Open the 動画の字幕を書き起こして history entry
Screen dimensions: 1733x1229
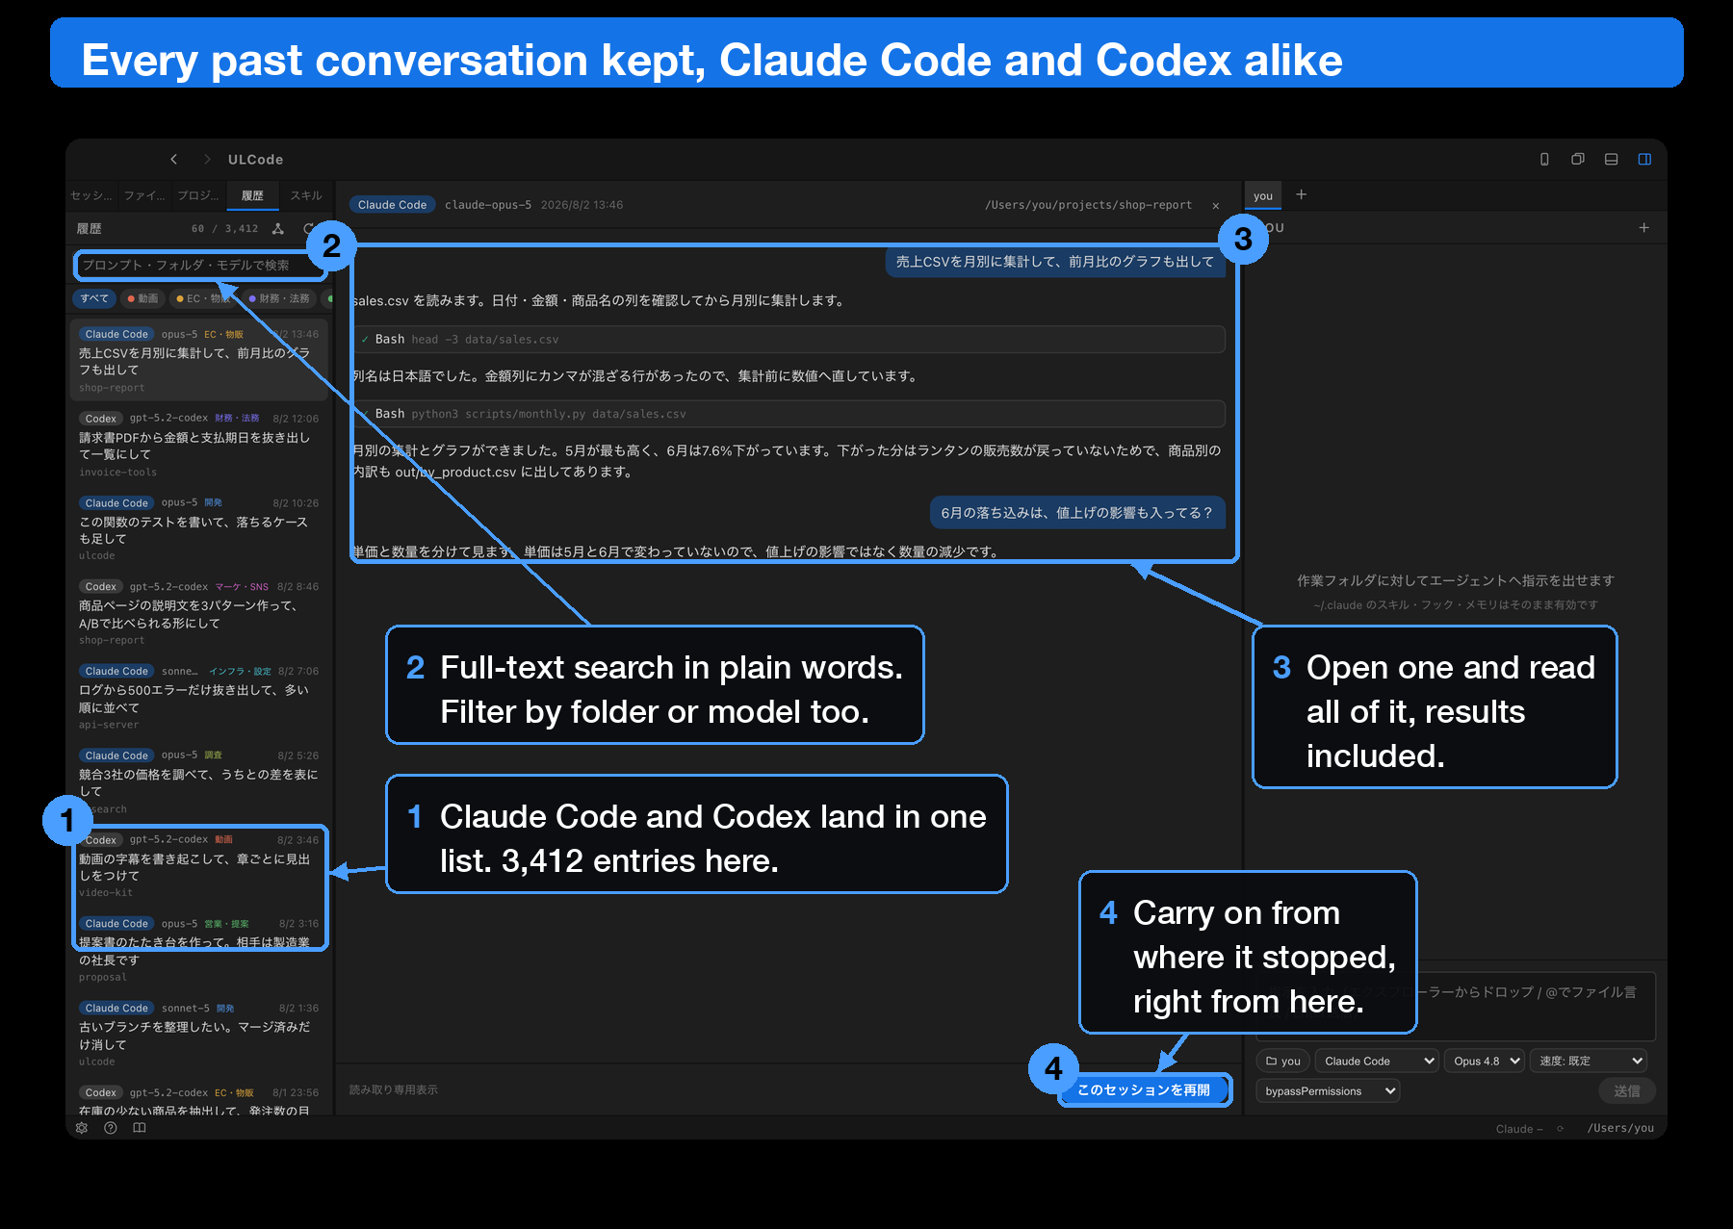pyautogui.click(x=200, y=866)
